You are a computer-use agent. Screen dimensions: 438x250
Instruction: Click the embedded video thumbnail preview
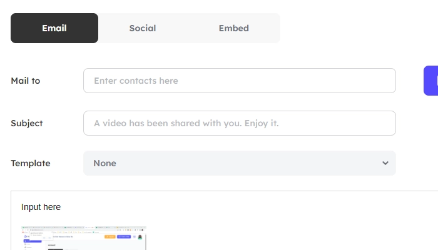click(84, 238)
